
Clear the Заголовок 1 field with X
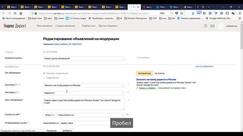[x=122, y=85]
